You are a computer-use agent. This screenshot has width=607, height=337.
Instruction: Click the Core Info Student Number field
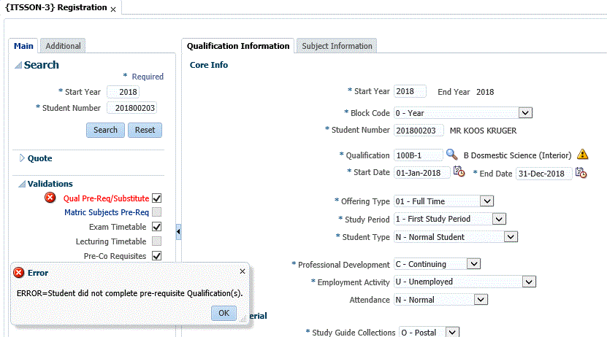[x=419, y=131]
